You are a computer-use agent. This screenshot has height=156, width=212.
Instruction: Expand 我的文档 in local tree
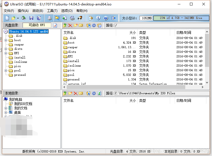pos(6,108)
